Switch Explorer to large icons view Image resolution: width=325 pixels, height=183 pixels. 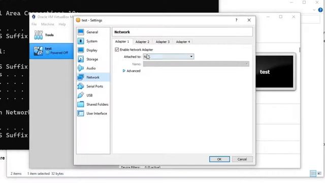tap(319, 173)
